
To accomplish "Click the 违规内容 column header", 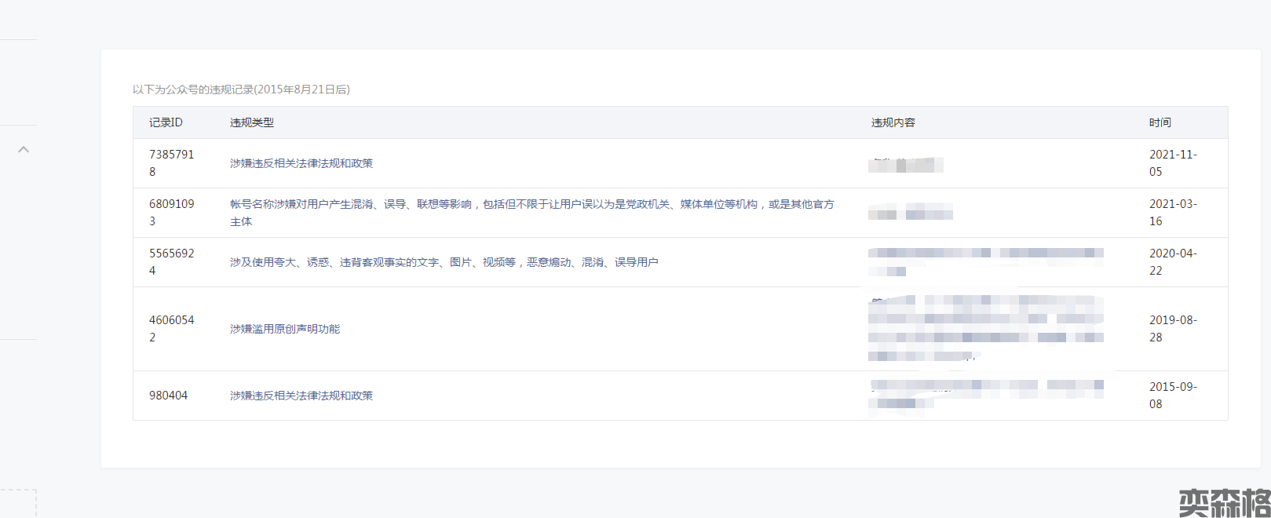I will pos(893,122).
